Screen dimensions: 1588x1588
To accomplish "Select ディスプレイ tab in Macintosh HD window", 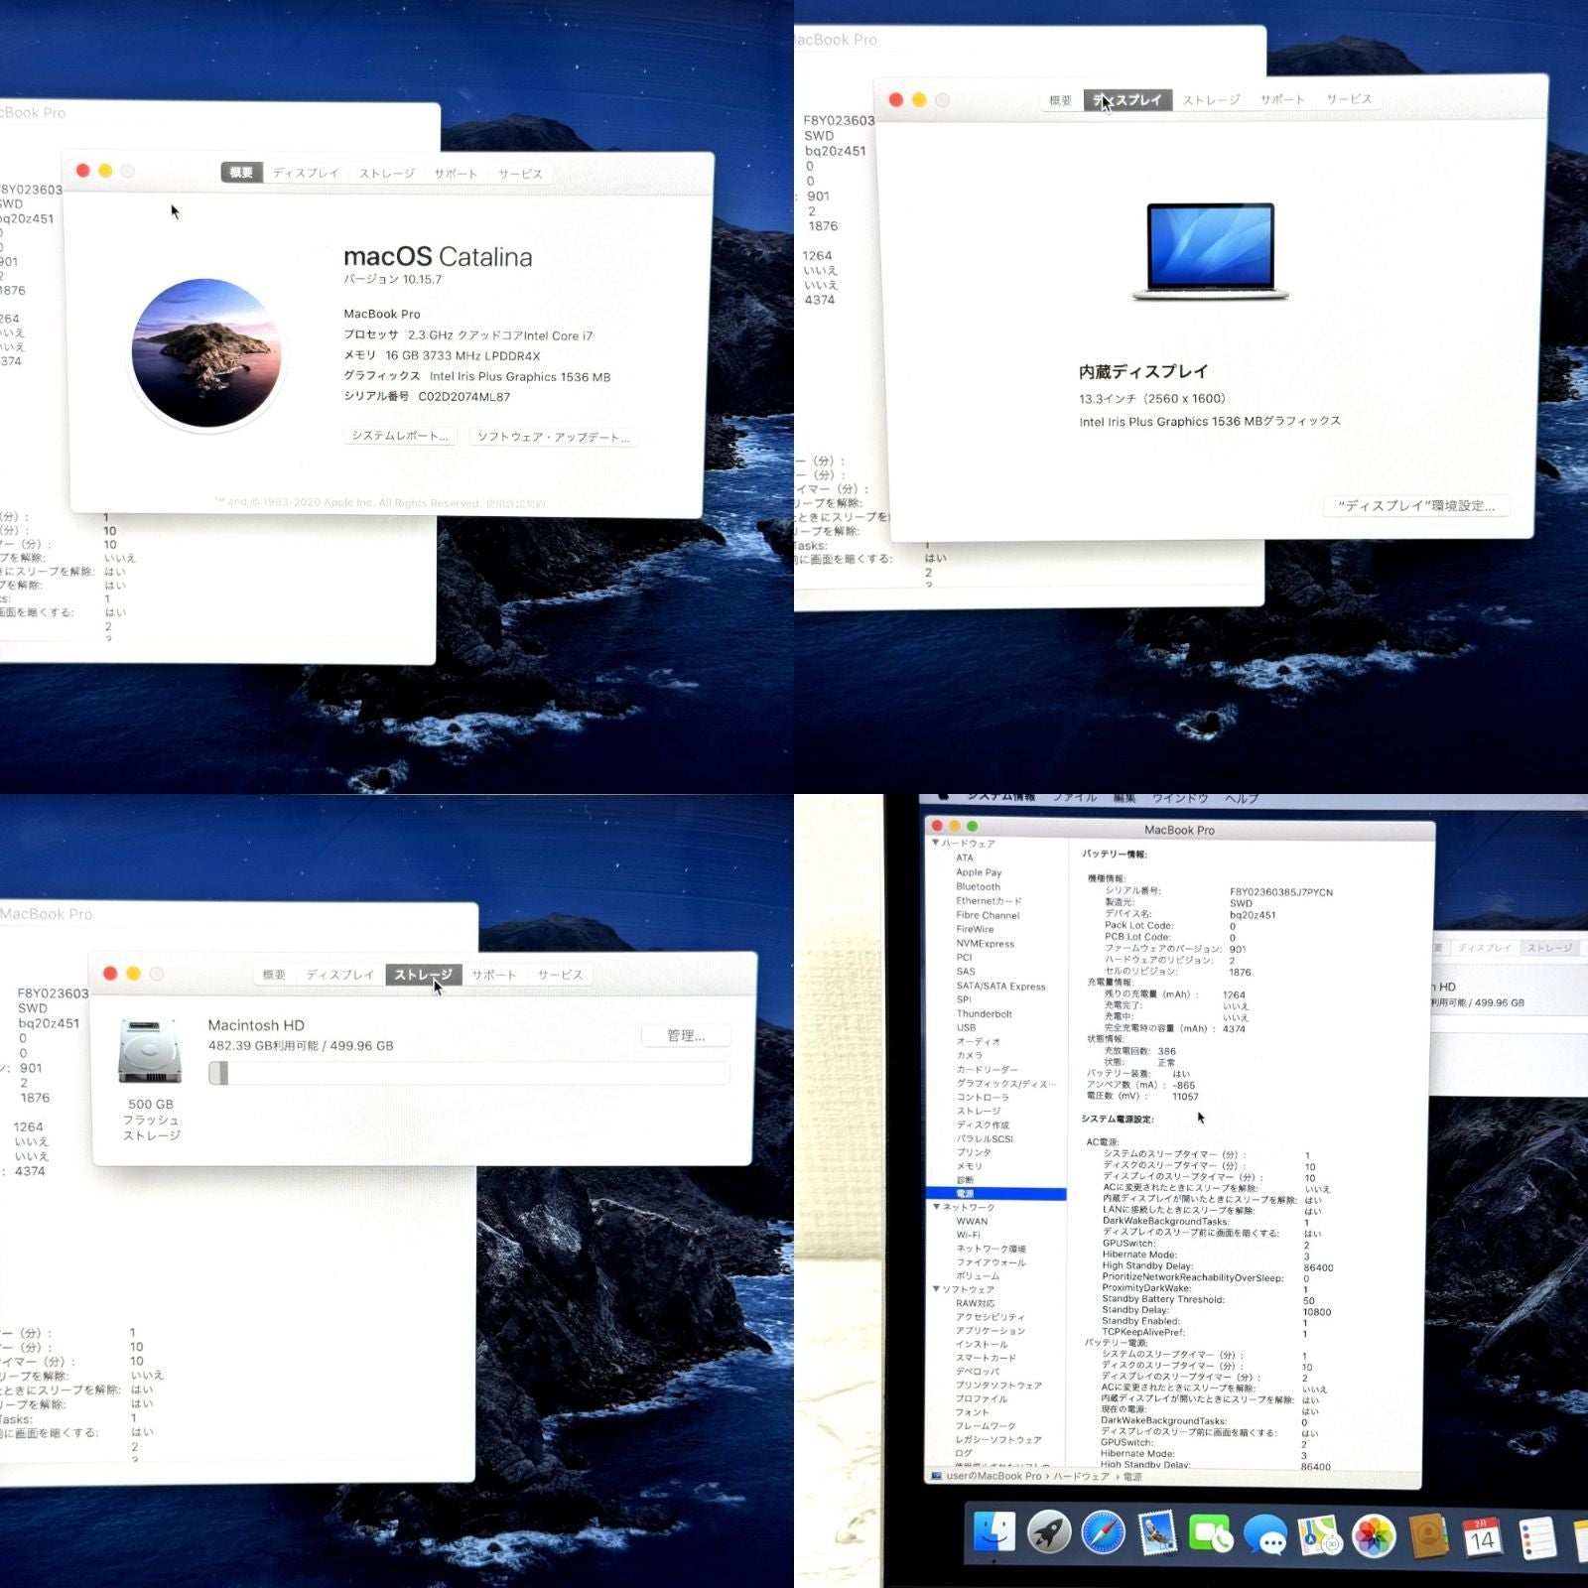I will [x=340, y=975].
